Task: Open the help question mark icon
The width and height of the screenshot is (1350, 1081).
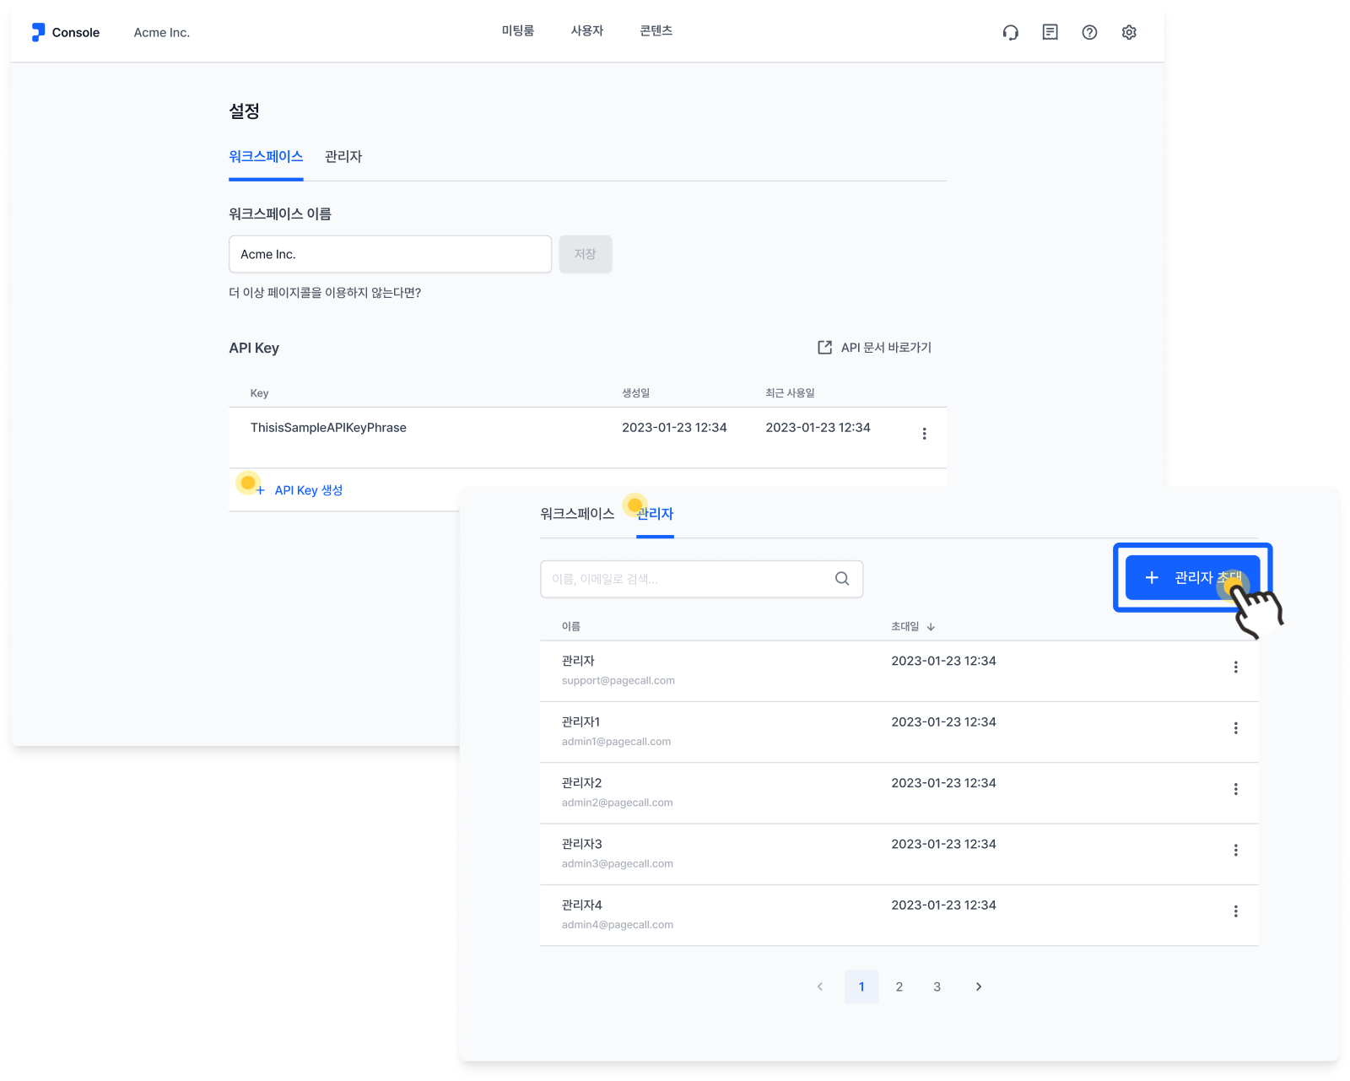Action: (x=1089, y=33)
